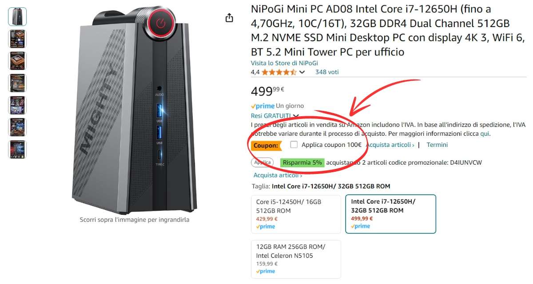
Task: Click the prime logo under price
Action: point(263,106)
